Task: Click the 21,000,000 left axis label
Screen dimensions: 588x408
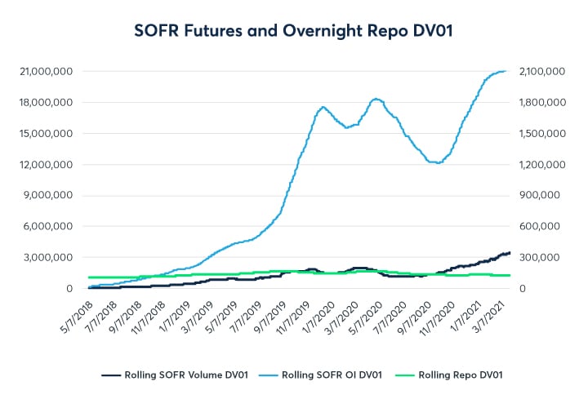Action: tap(47, 71)
